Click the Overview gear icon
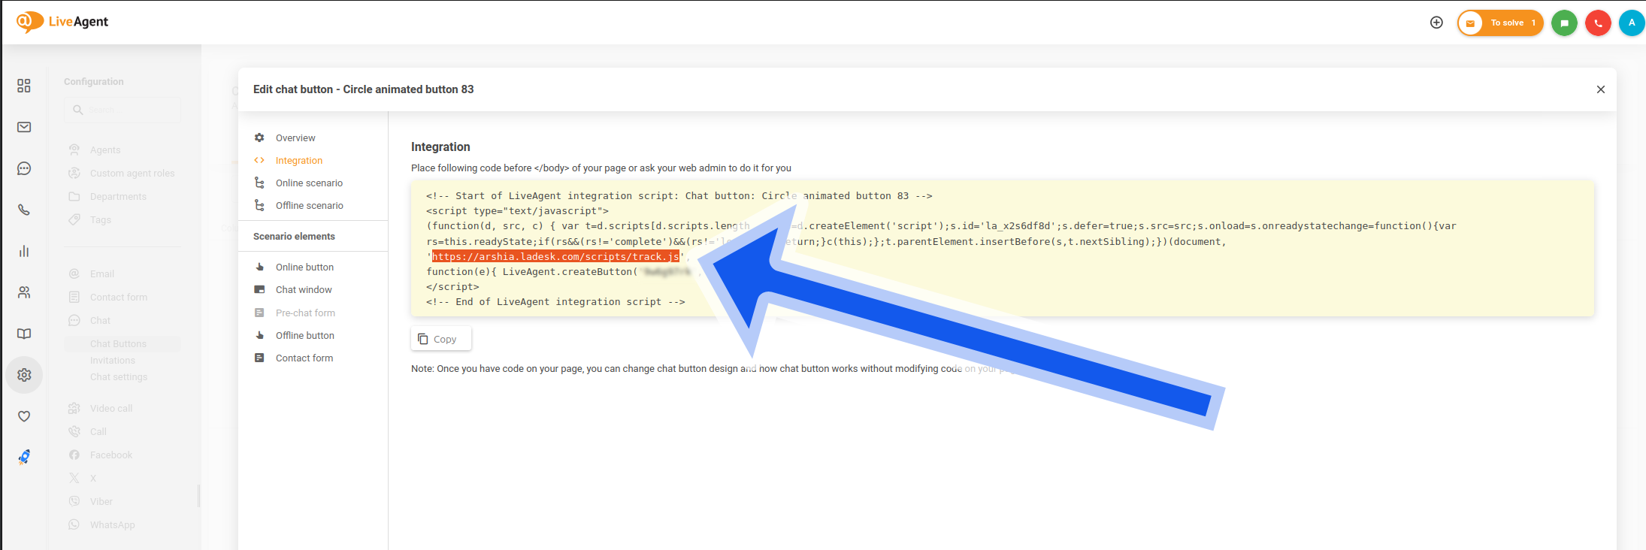Screen dimensions: 1646x550 click(x=259, y=137)
